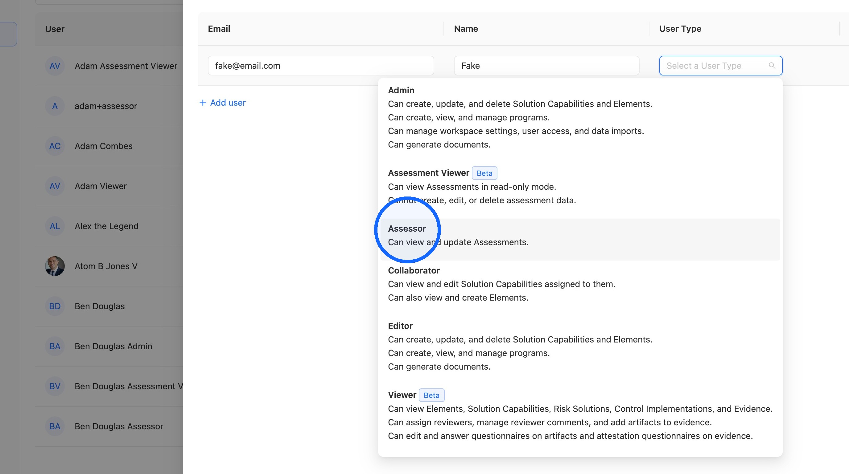
Task: Click the A avatar for adam+assessor
Action: (55, 106)
